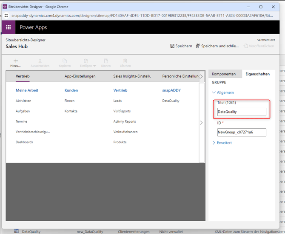The height and width of the screenshot is (234, 285).
Task: Expand the Erweitert section
Action: (222, 143)
